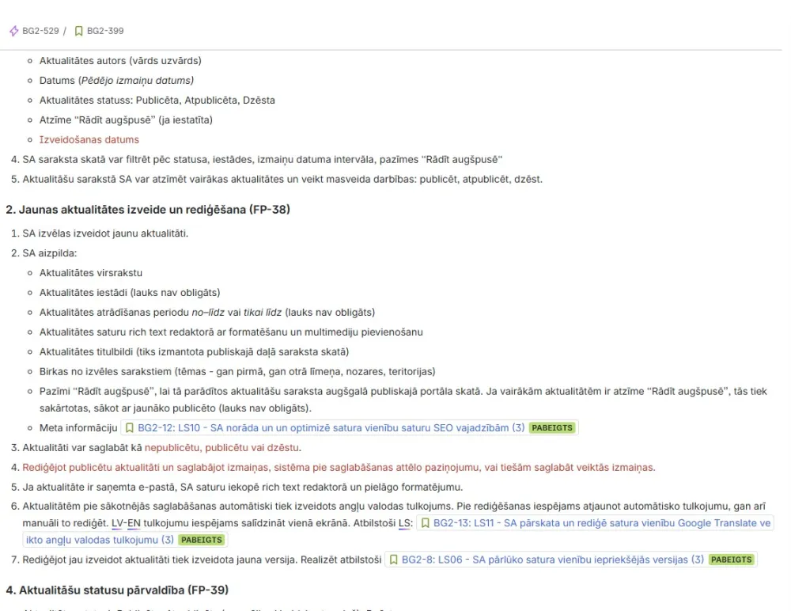791x611 pixels.
Task: Click the 'Meta informāciju' bullet text
Action: (x=78, y=428)
